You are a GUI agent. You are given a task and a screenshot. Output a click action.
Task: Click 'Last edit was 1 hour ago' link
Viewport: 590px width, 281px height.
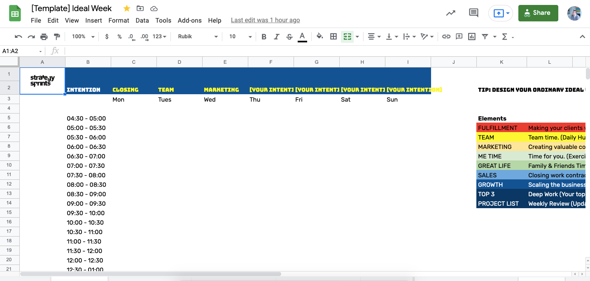coord(266,20)
